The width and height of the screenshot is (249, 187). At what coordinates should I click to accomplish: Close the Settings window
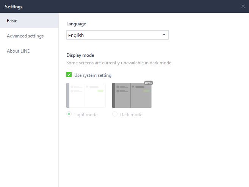tap(243, 6)
